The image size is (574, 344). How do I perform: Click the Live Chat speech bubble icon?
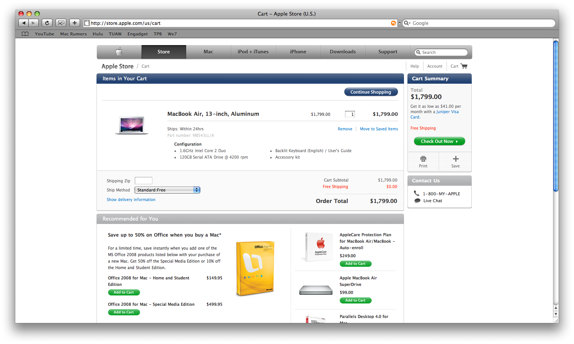417,201
